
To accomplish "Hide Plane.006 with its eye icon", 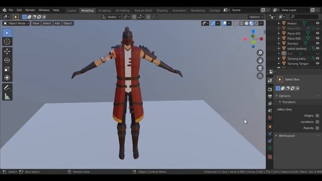I will 317,38.
